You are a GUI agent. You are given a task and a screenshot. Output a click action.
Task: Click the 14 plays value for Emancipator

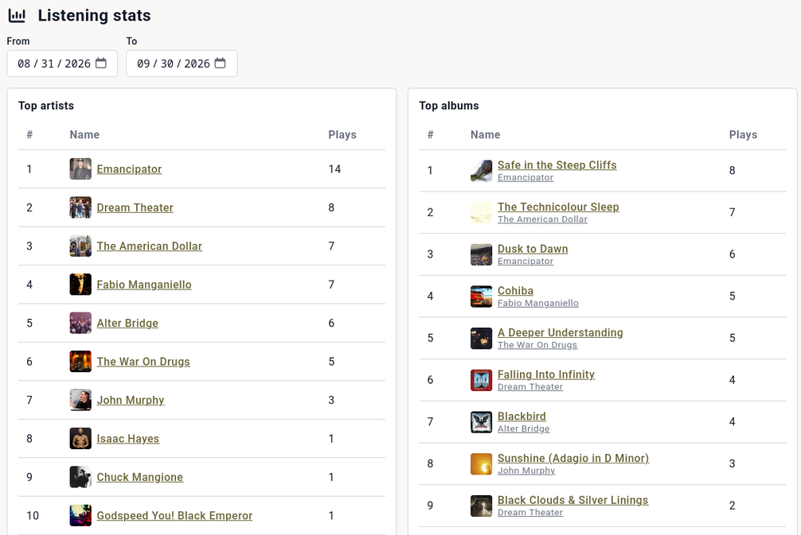(x=334, y=169)
